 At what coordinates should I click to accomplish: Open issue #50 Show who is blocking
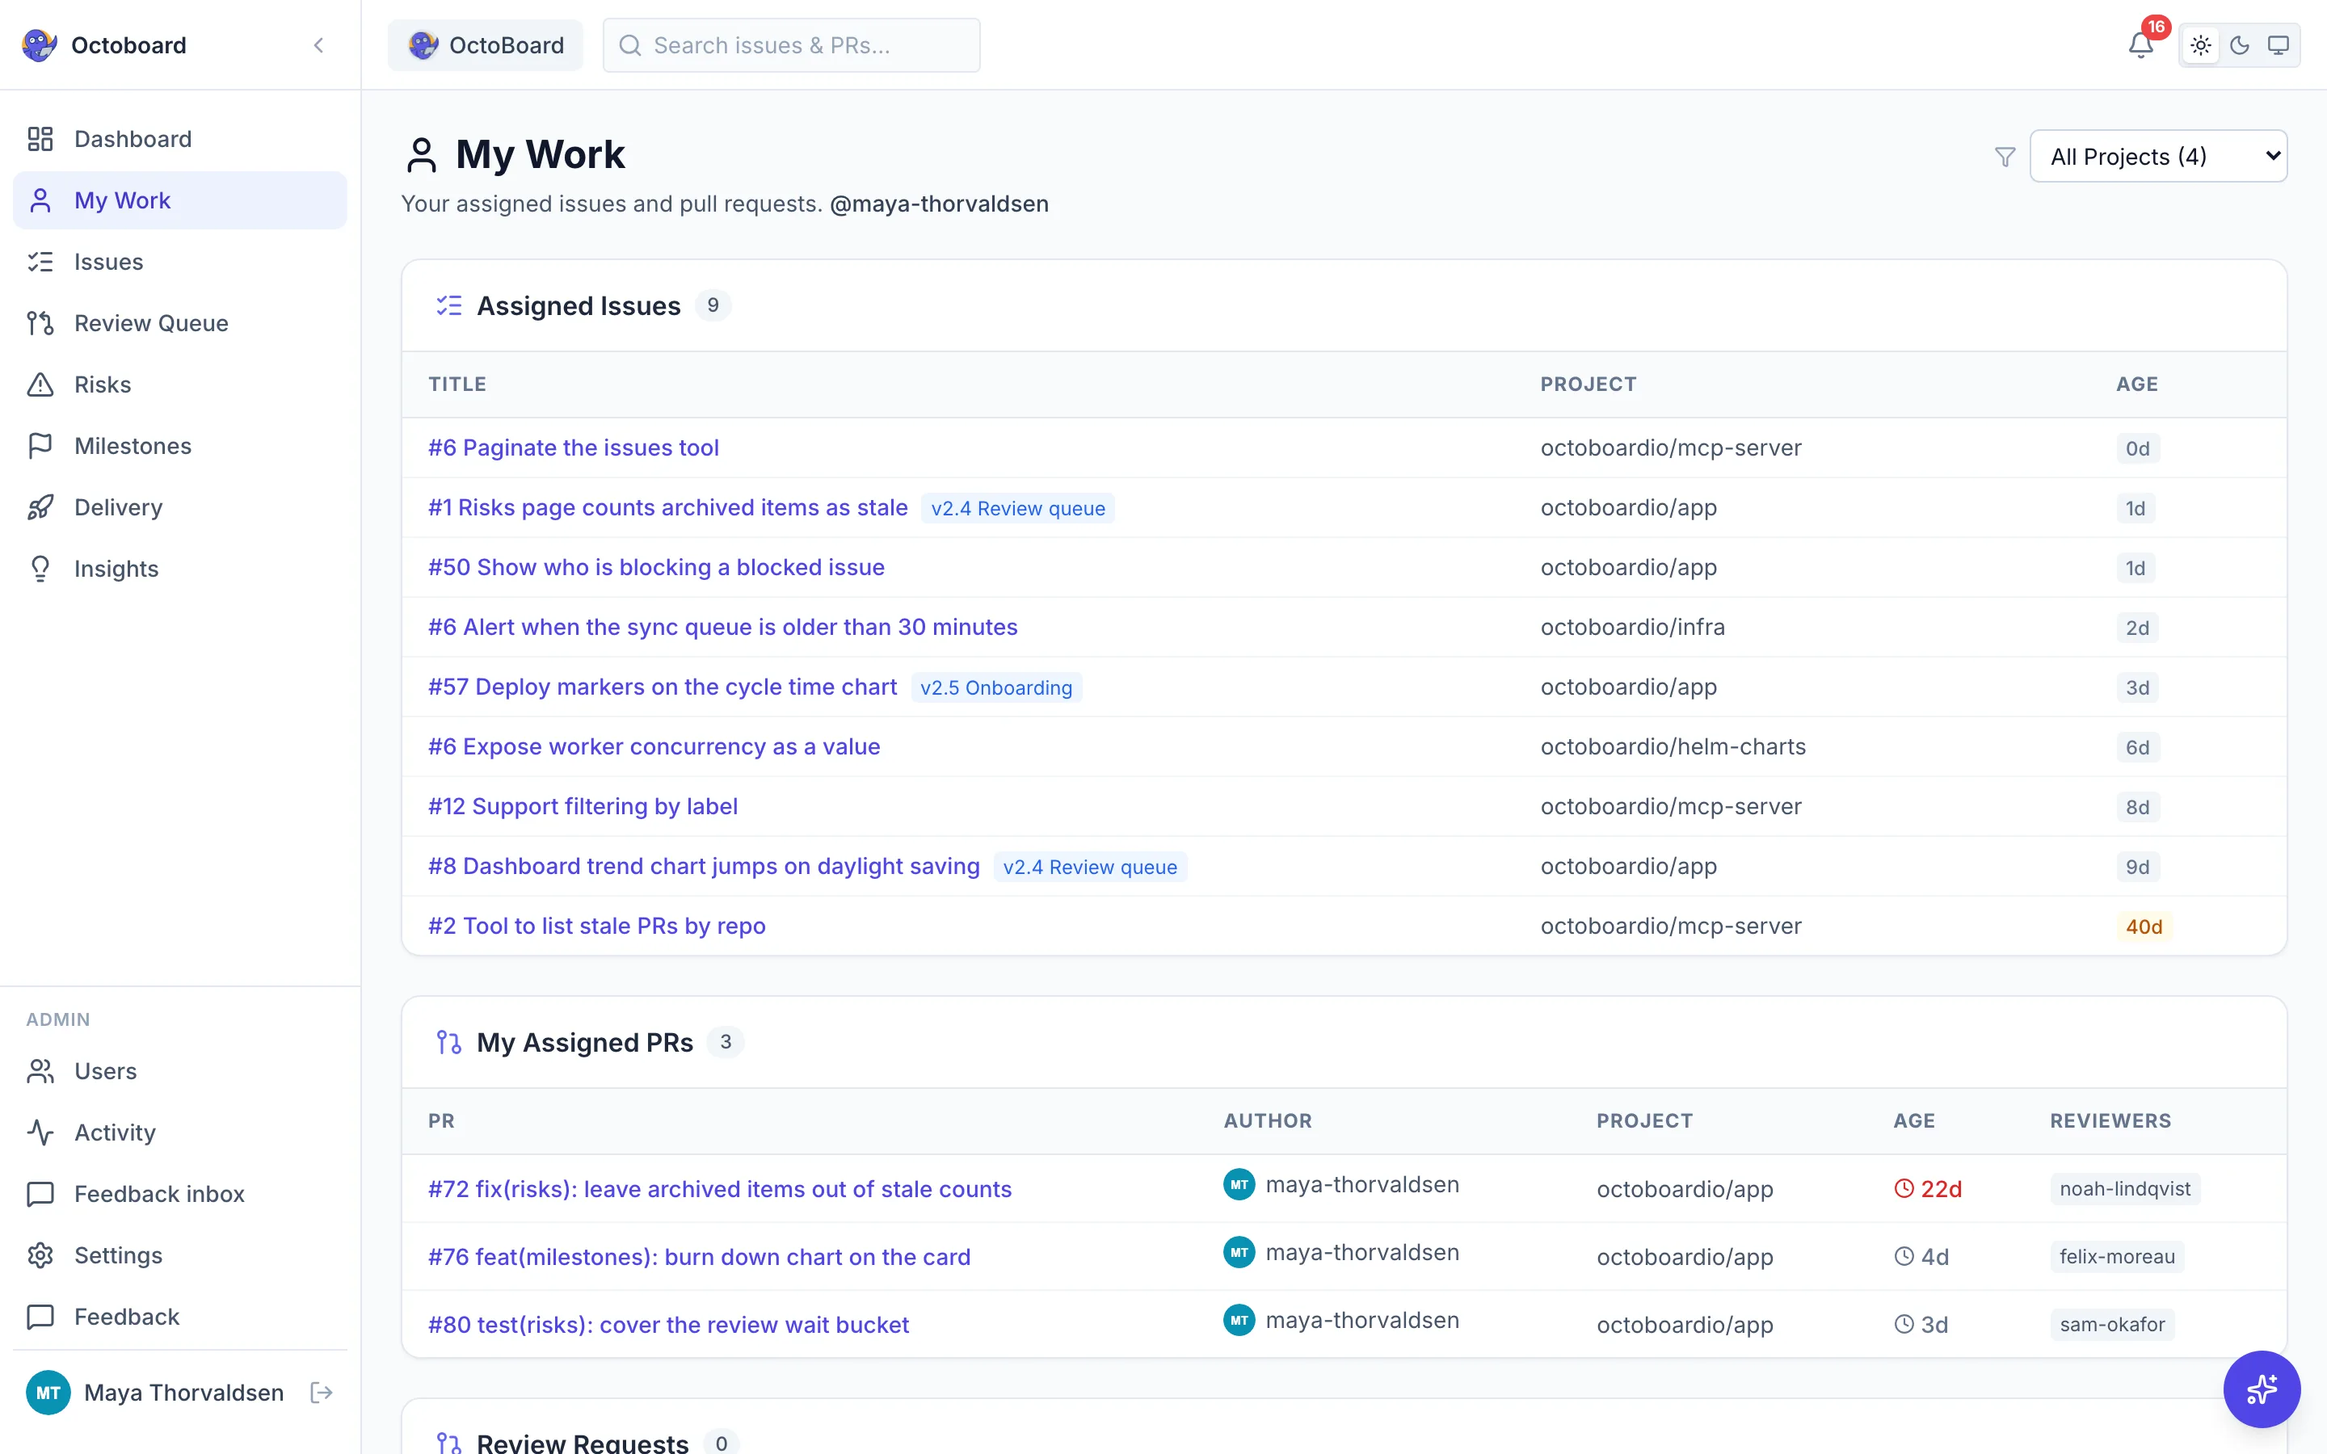[656, 567]
